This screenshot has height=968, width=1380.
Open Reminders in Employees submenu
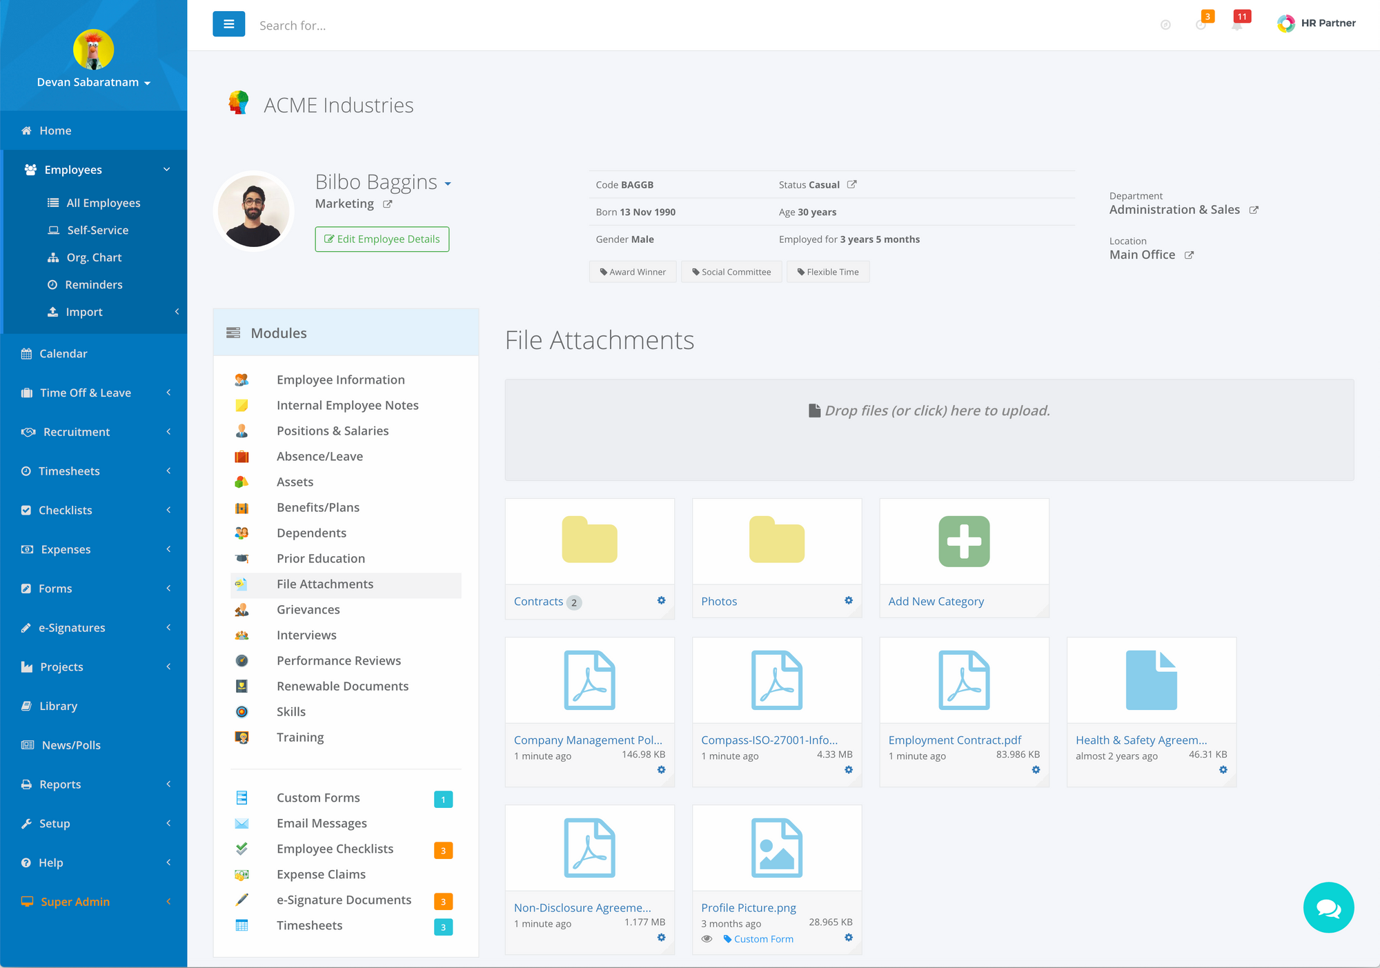[95, 284]
